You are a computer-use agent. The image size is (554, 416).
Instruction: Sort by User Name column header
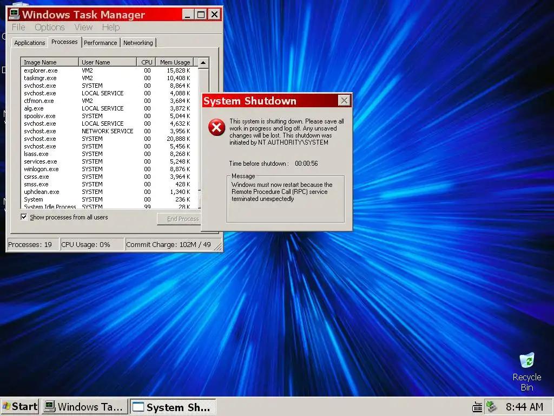(108, 62)
